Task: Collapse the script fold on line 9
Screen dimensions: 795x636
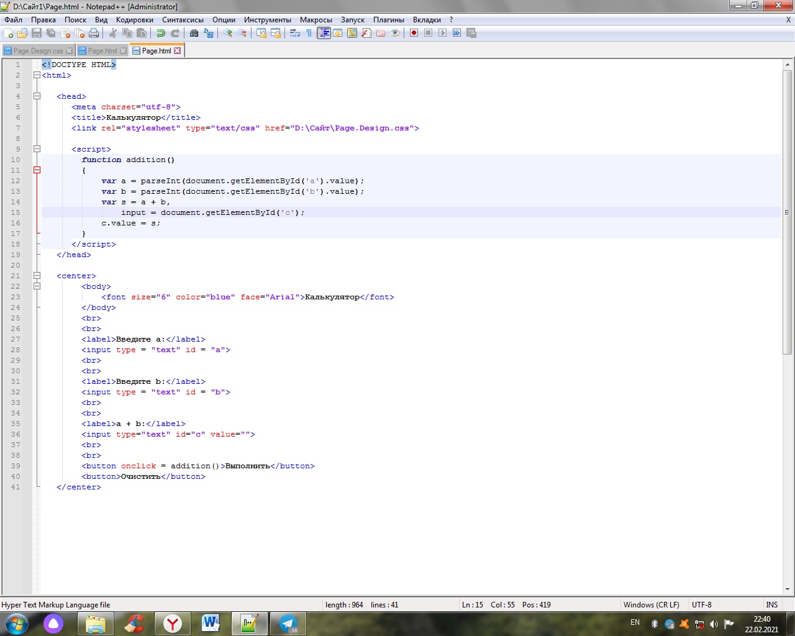Action: [x=37, y=149]
